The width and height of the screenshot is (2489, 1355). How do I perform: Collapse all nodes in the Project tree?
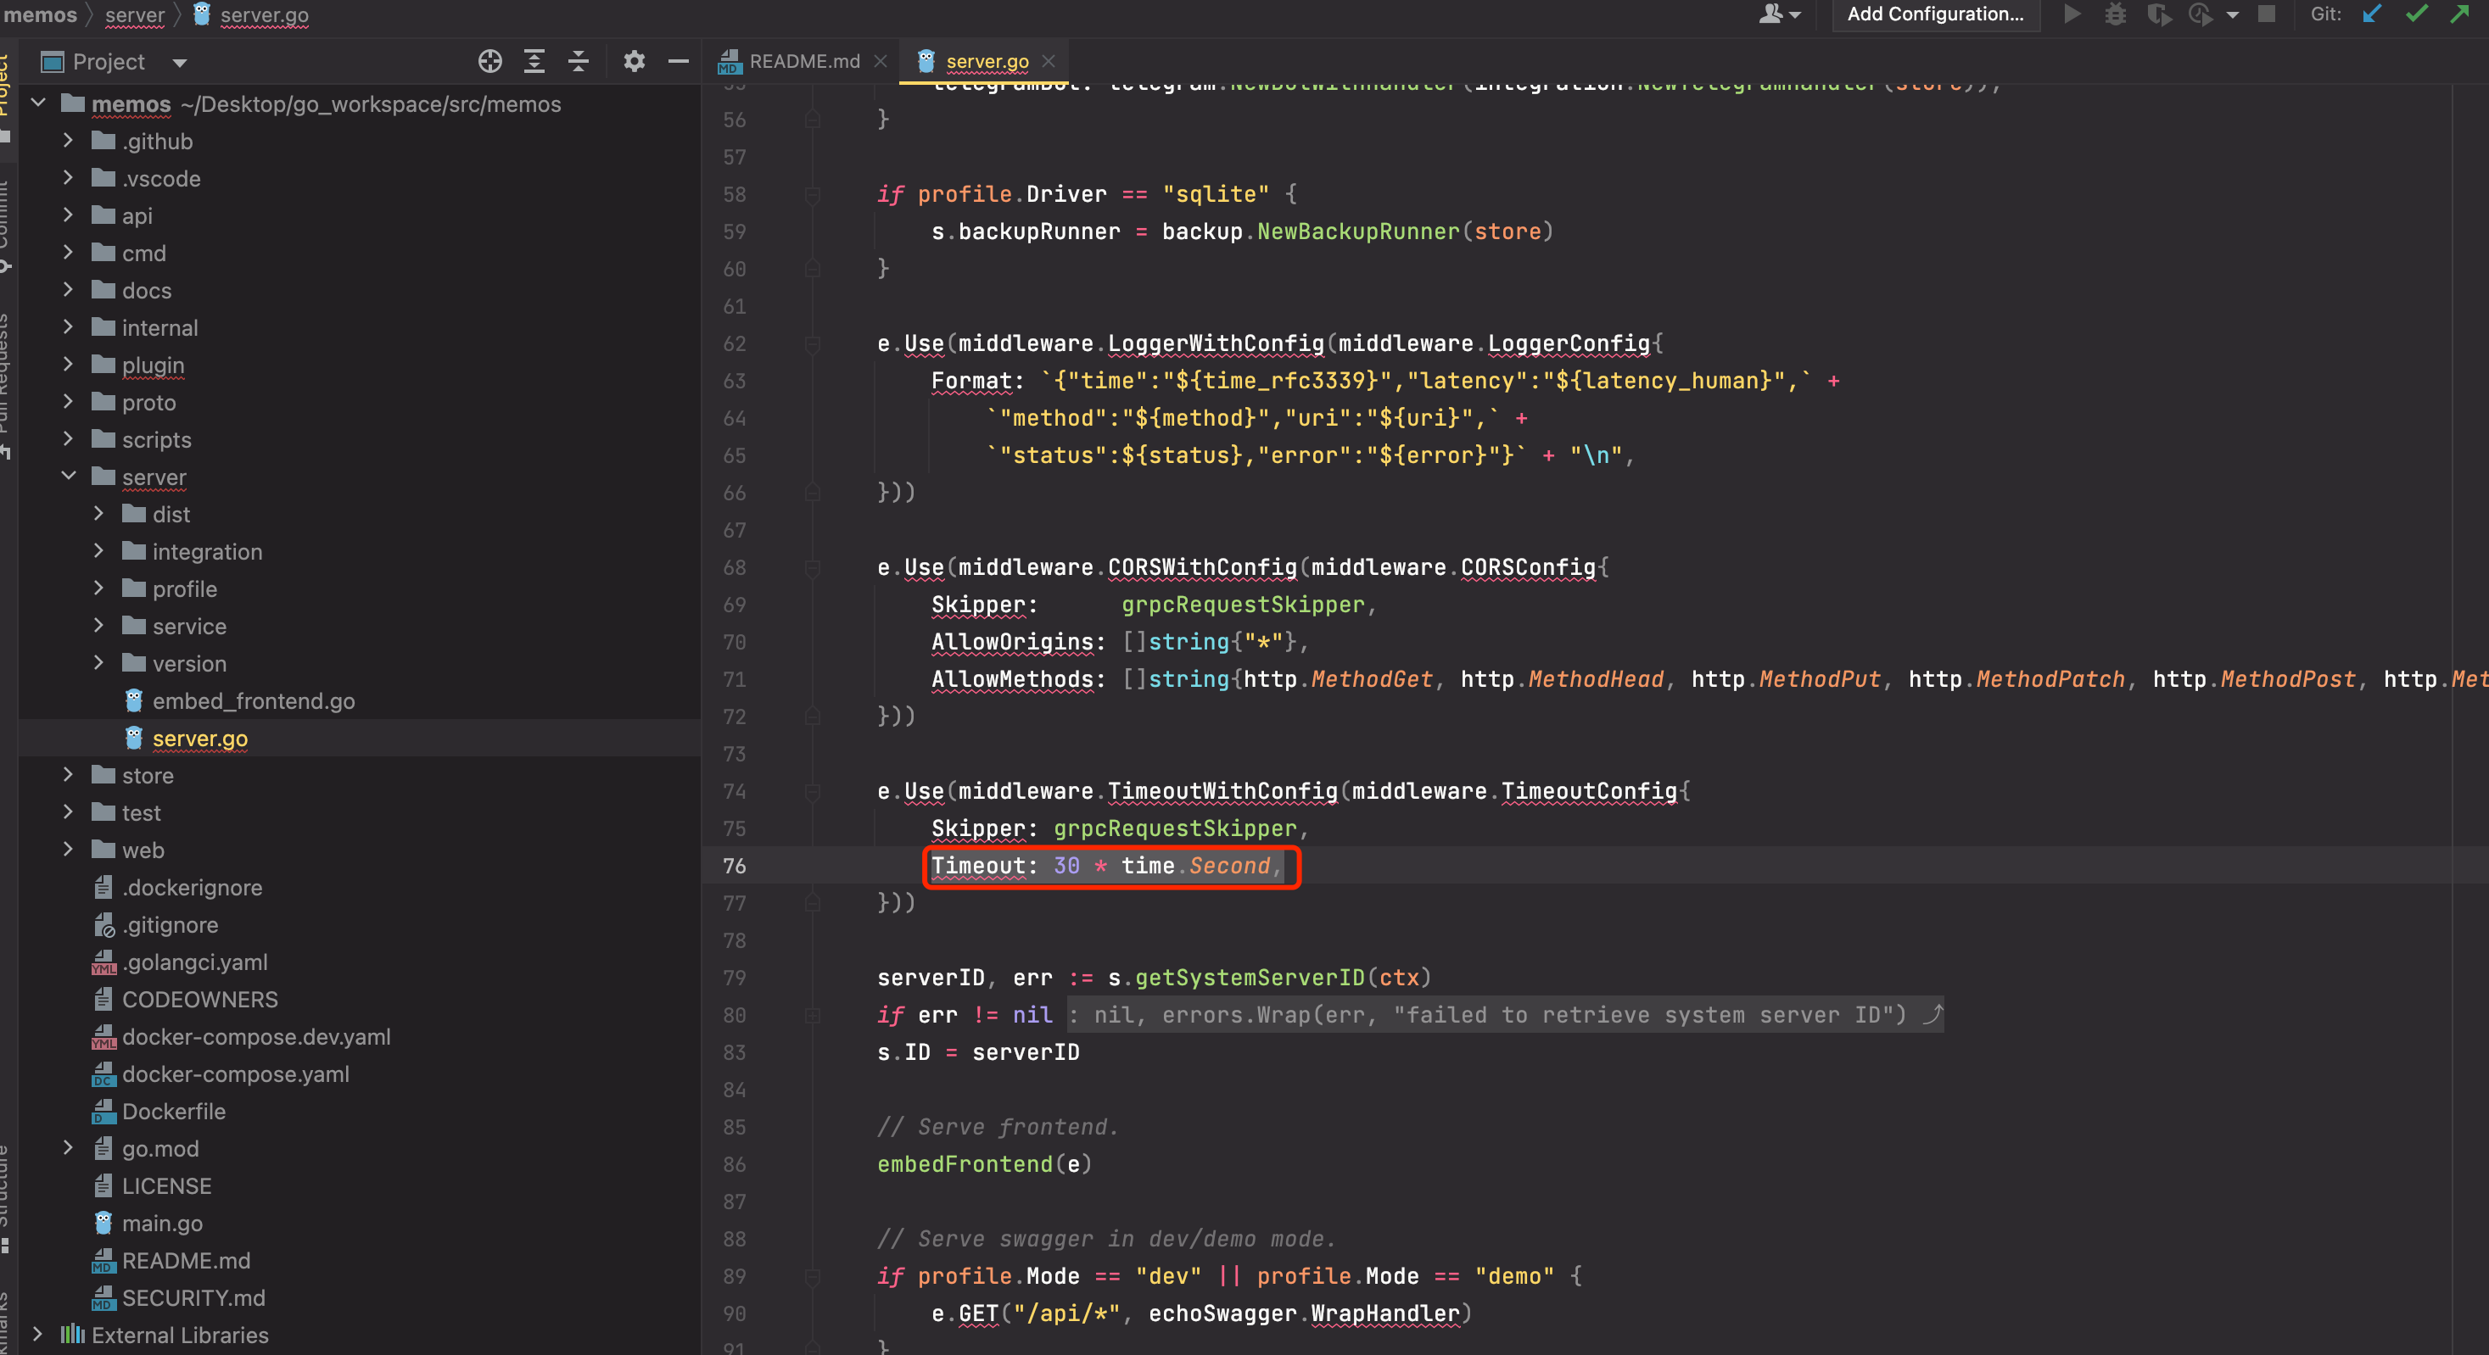(x=578, y=61)
